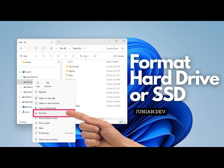Switch to details view in status bar

(x=121, y=122)
